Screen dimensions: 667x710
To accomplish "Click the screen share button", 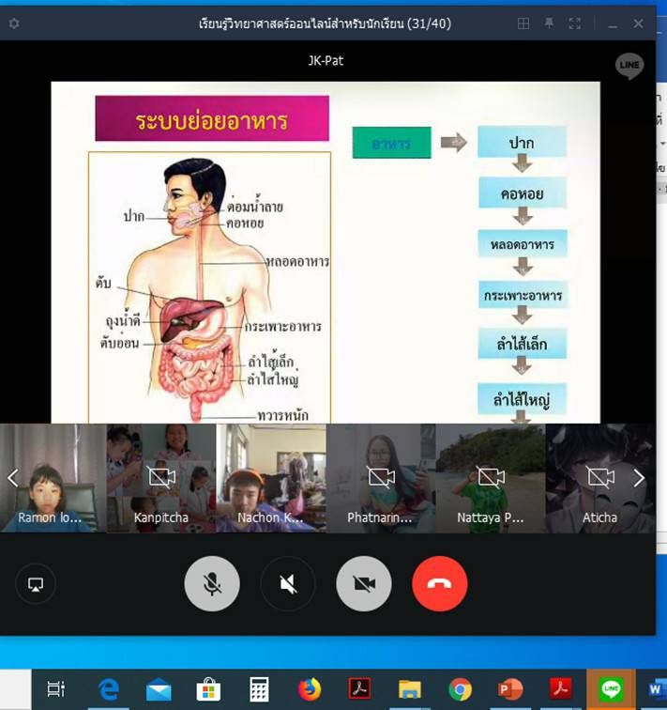I will coord(36,584).
